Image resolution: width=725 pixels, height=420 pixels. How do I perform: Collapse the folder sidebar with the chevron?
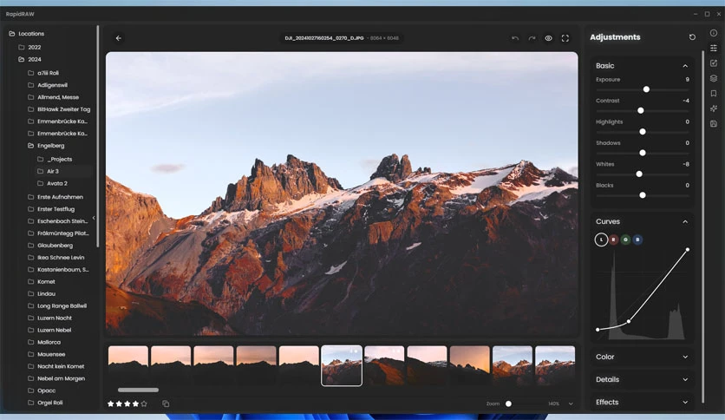tap(94, 218)
